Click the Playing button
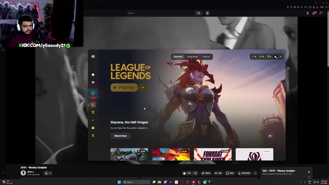Screen dimensions: 329x185 tap(124, 87)
